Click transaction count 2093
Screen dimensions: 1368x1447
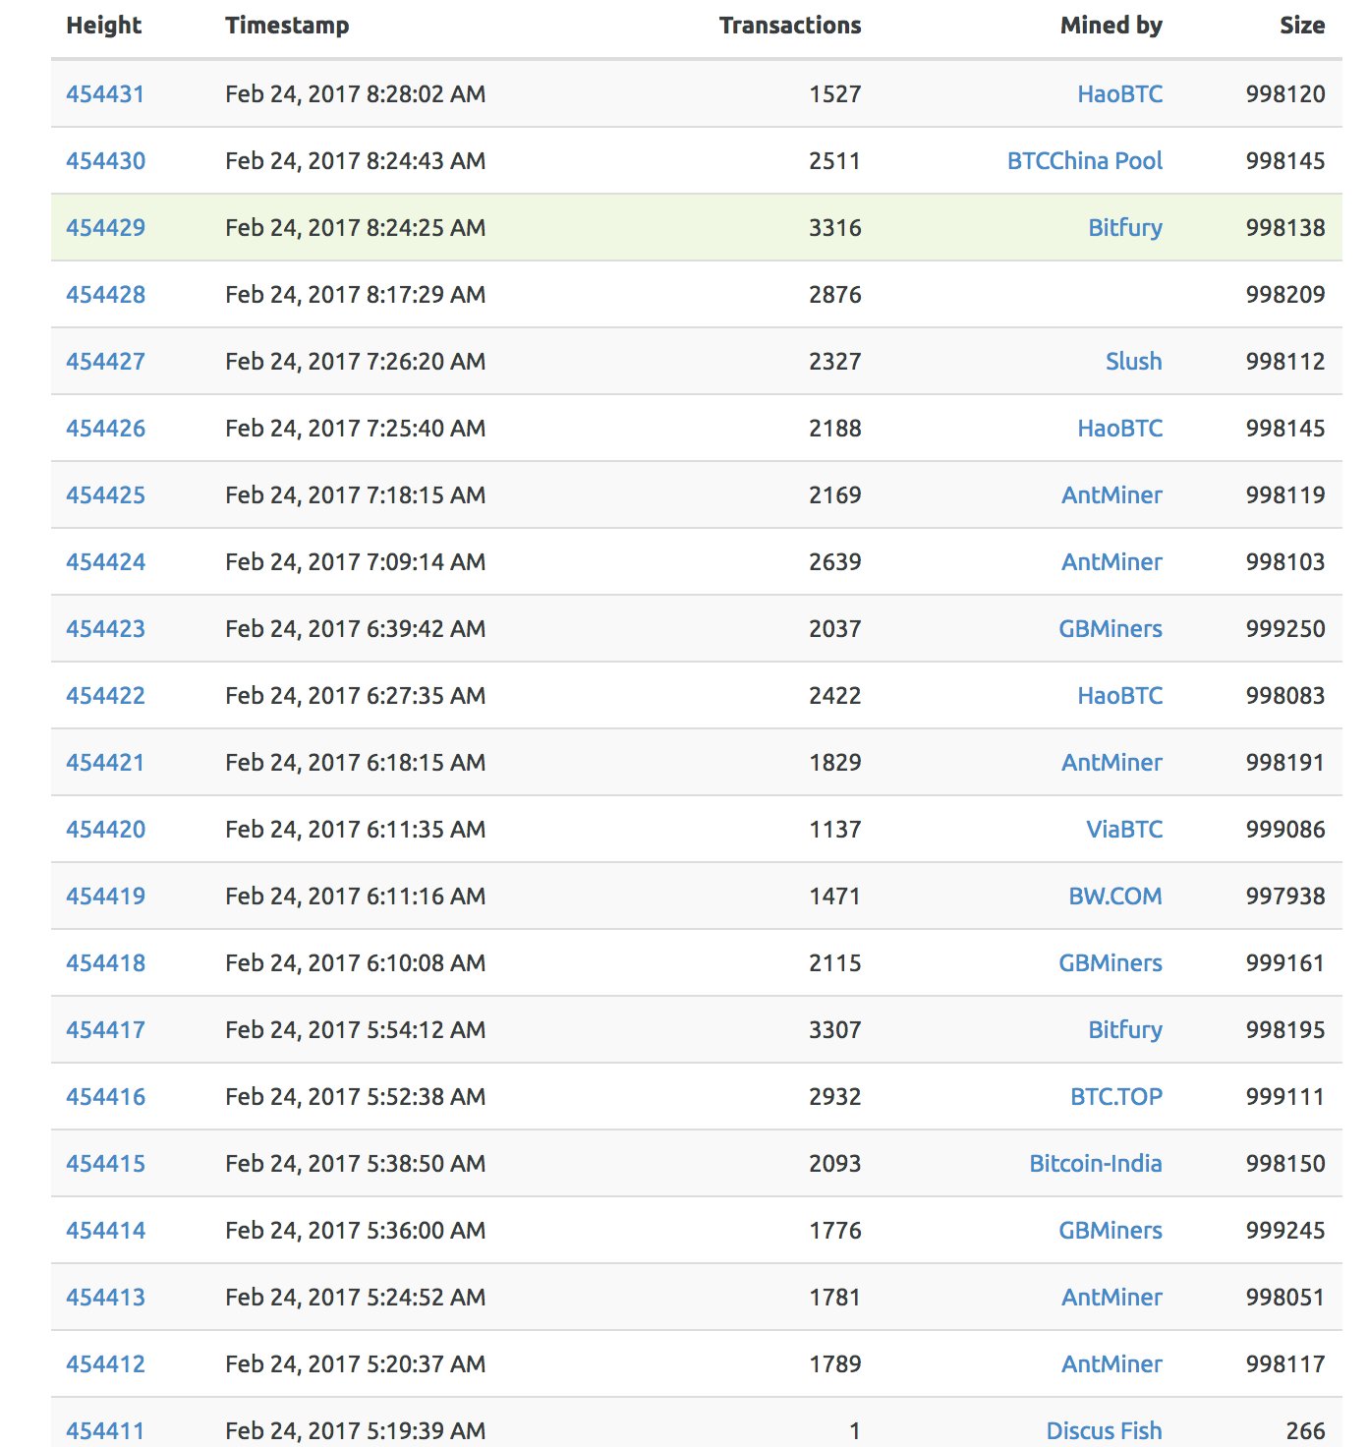(835, 1164)
